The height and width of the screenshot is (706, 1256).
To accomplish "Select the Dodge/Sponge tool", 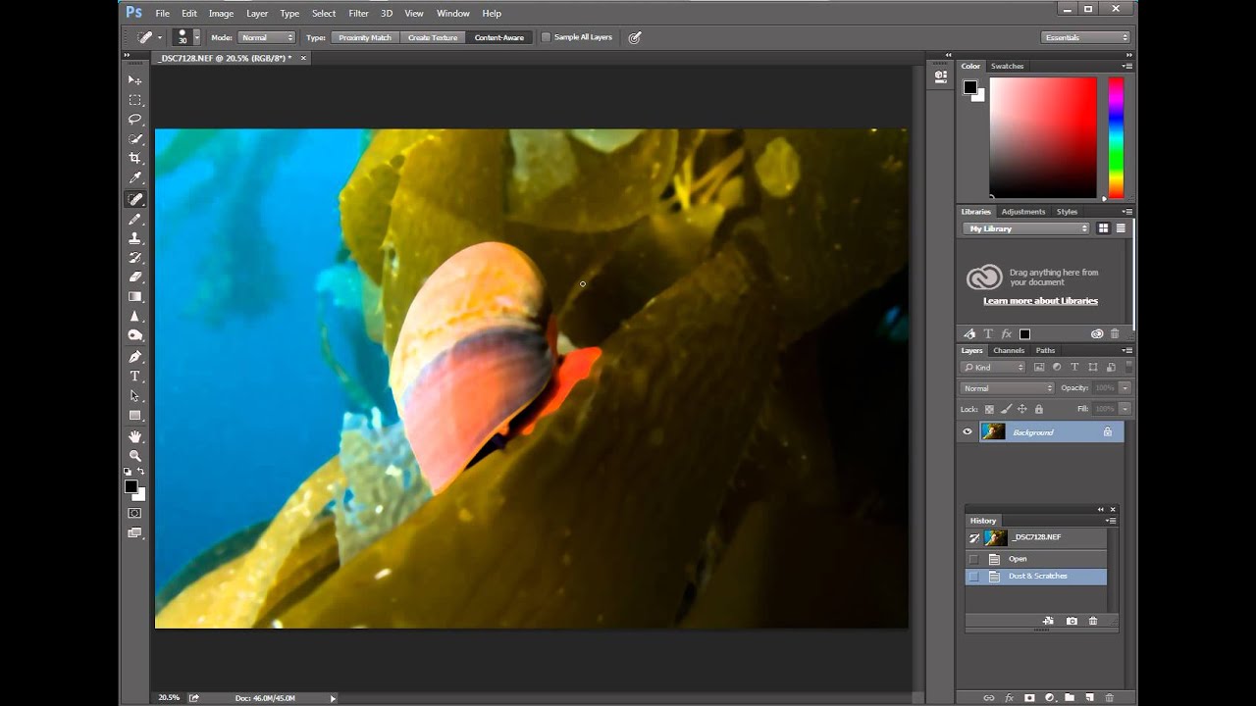I will click(135, 335).
